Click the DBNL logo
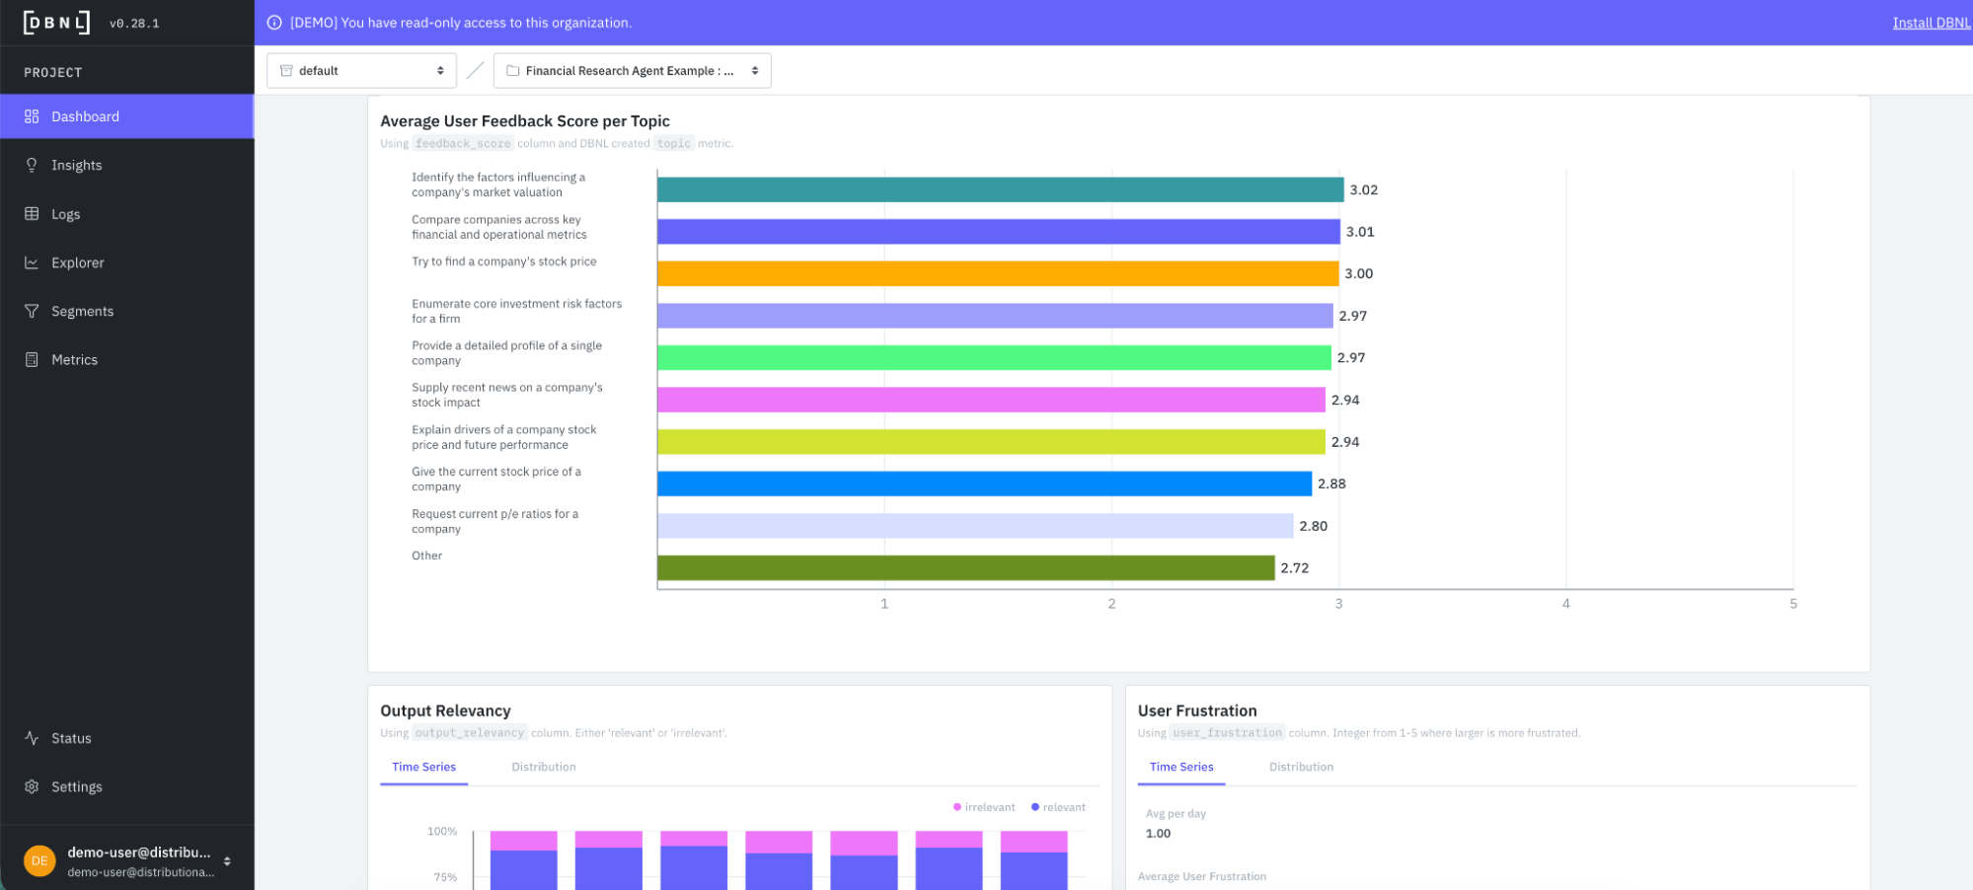The width and height of the screenshot is (1973, 890). 56,23
